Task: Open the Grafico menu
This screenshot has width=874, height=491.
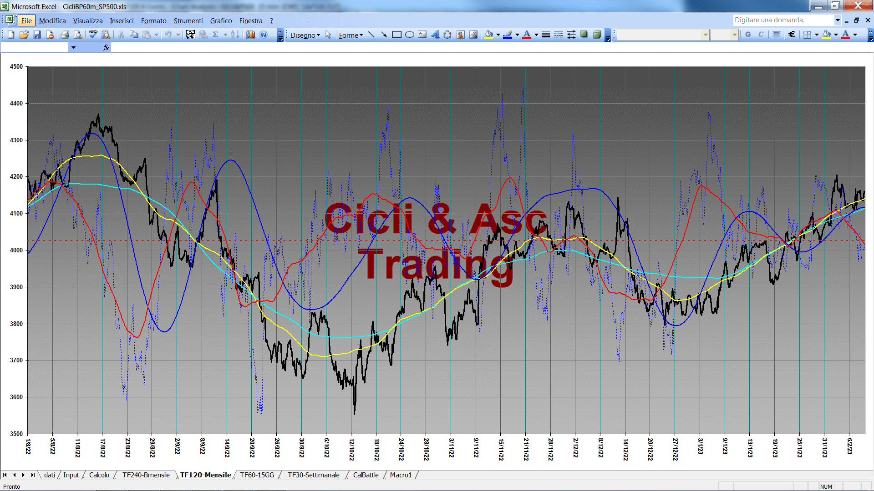Action: tap(221, 20)
